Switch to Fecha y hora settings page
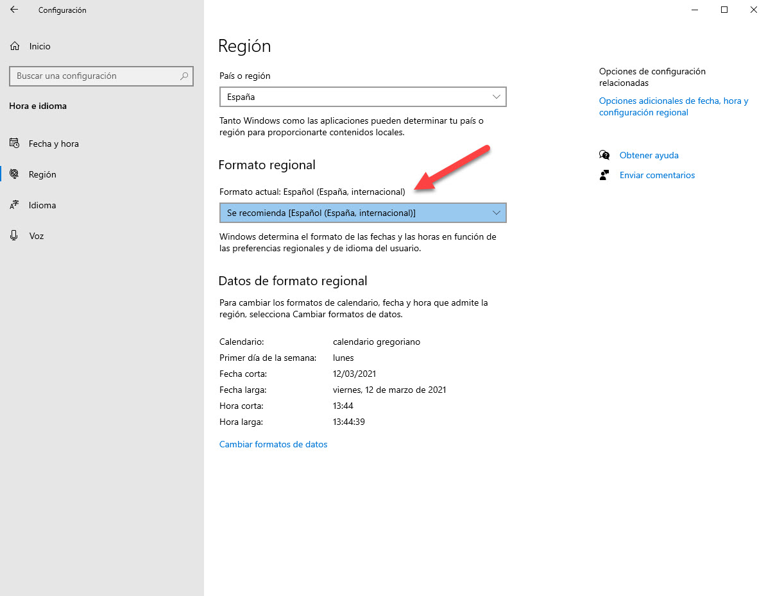766x596 pixels. tap(52, 143)
